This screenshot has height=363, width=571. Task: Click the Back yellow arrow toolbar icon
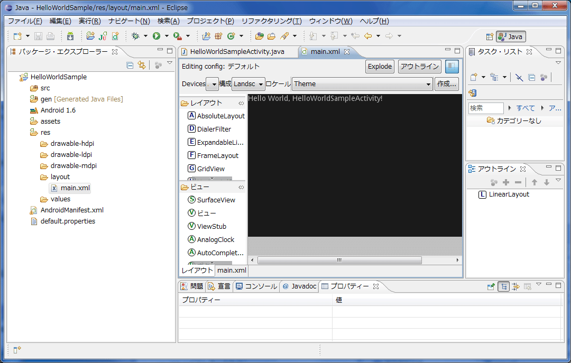pos(368,36)
